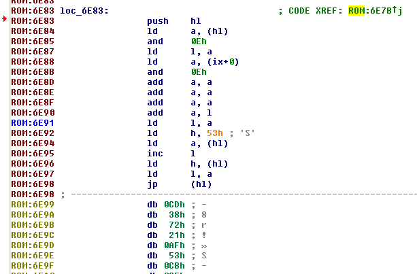Click the jp (hl) instruction

tap(178, 184)
